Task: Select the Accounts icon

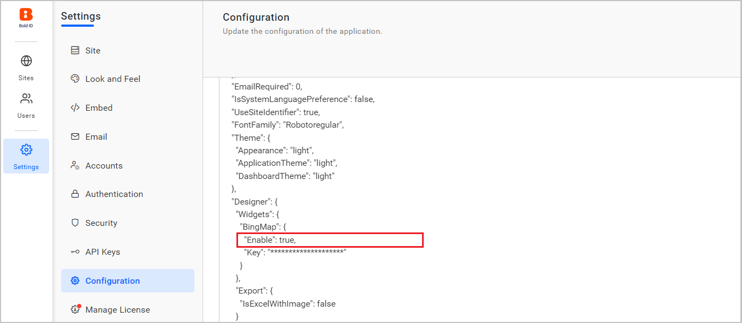Action: [x=74, y=165]
